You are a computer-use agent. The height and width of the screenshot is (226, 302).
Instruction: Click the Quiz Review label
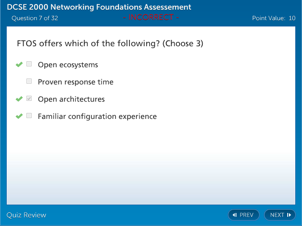(x=26, y=215)
